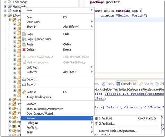Click the ant icon beside 2 Ant Build...
Image resolution: width=165 pixels, height=137 pixels.
click(x=96, y=124)
